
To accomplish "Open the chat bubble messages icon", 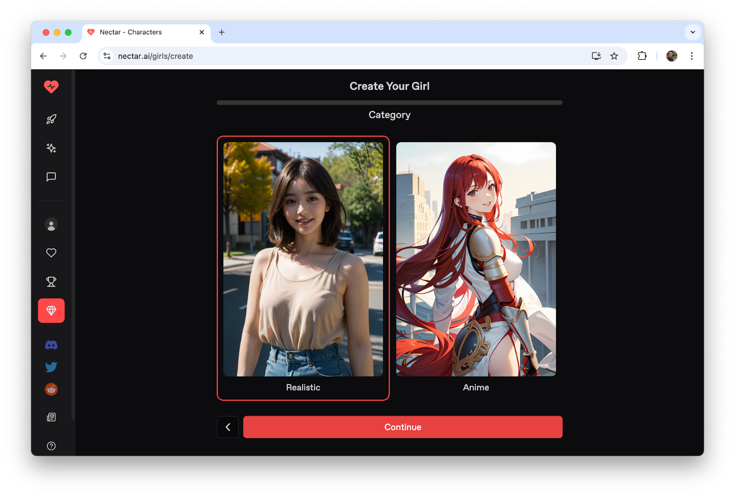I will pos(51,177).
